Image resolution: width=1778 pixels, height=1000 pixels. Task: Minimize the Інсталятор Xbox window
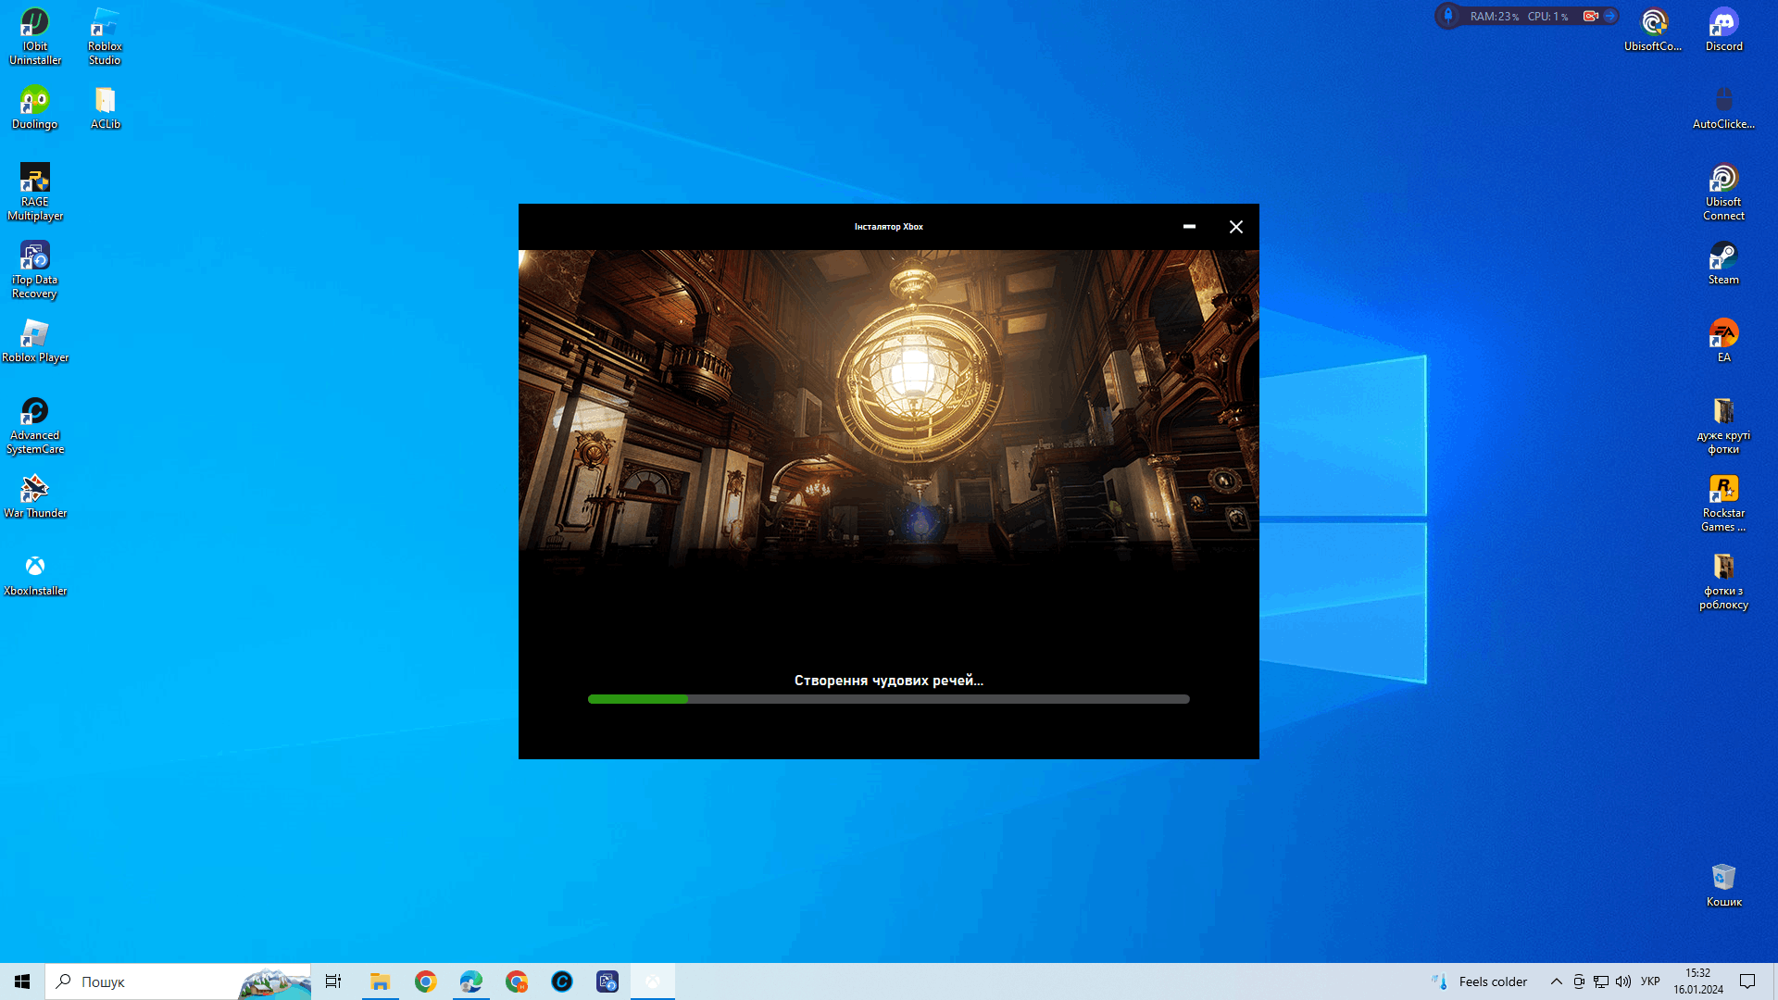1189,227
